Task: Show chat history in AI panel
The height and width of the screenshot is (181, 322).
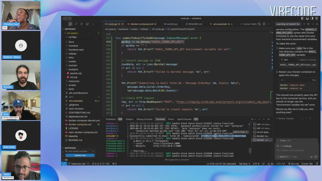Action: 308,24
